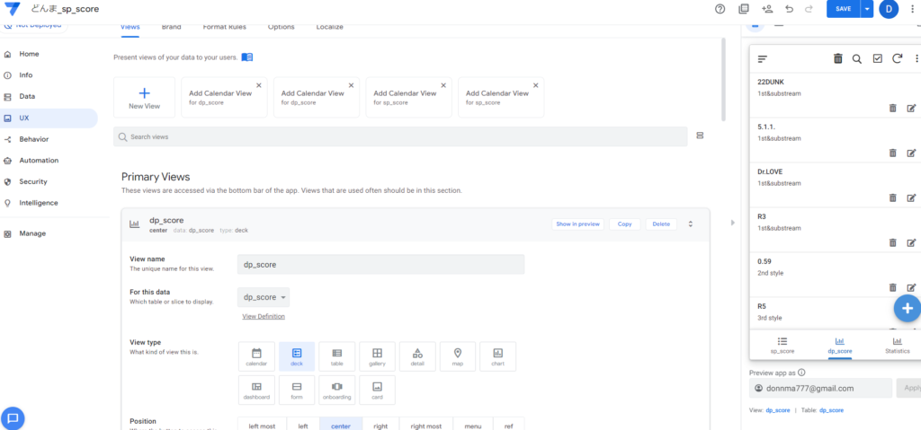Viewport: 921px width, 430px height.
Task: Open the preview app hamburger menu
Action: point(763,58)
